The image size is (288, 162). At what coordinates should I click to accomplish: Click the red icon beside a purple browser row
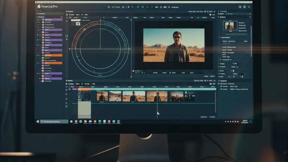(x=43, y=35)
